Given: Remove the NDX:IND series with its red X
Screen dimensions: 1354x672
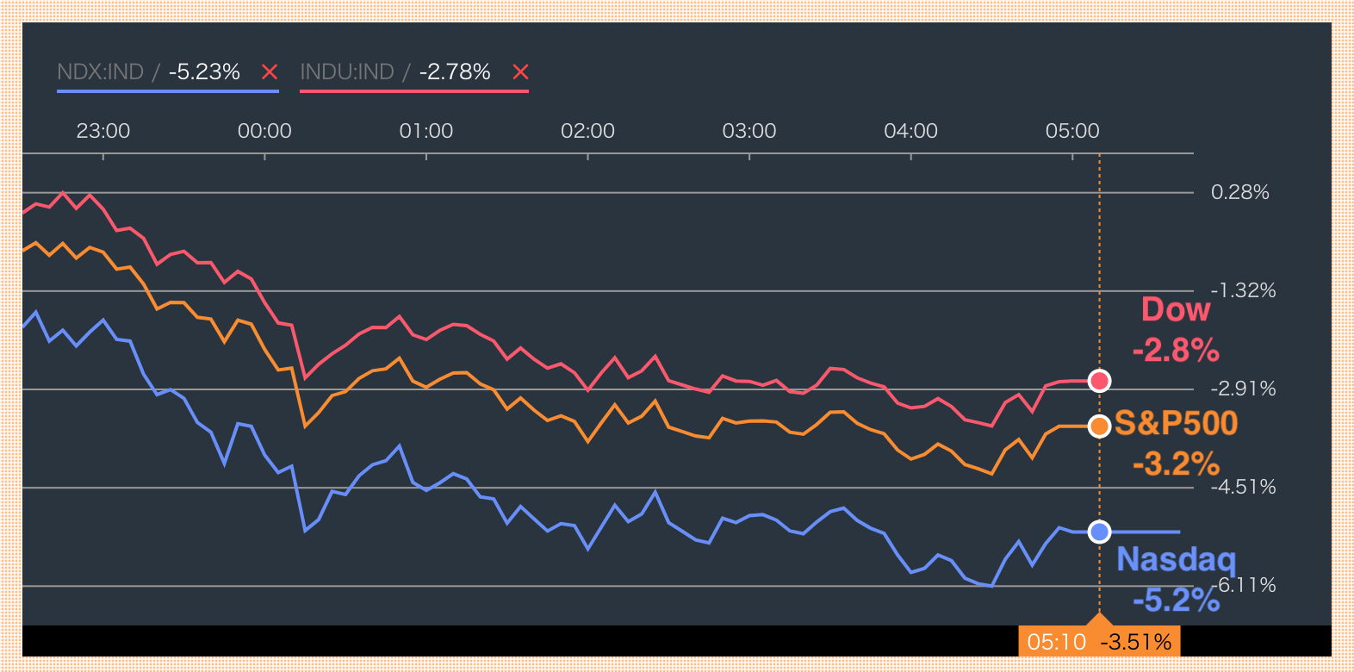Looking at the screenshot, I should click(270, 72).
